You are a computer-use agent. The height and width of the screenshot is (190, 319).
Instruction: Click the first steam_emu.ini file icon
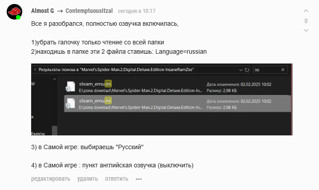click(70, 87)
